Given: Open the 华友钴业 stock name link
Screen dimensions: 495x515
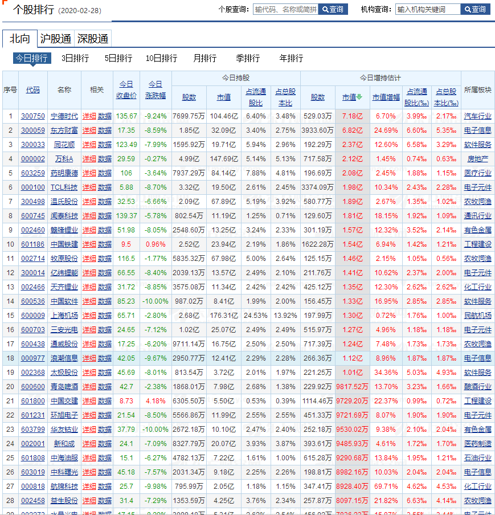Looking at the screenshot, I should [64, 430].
